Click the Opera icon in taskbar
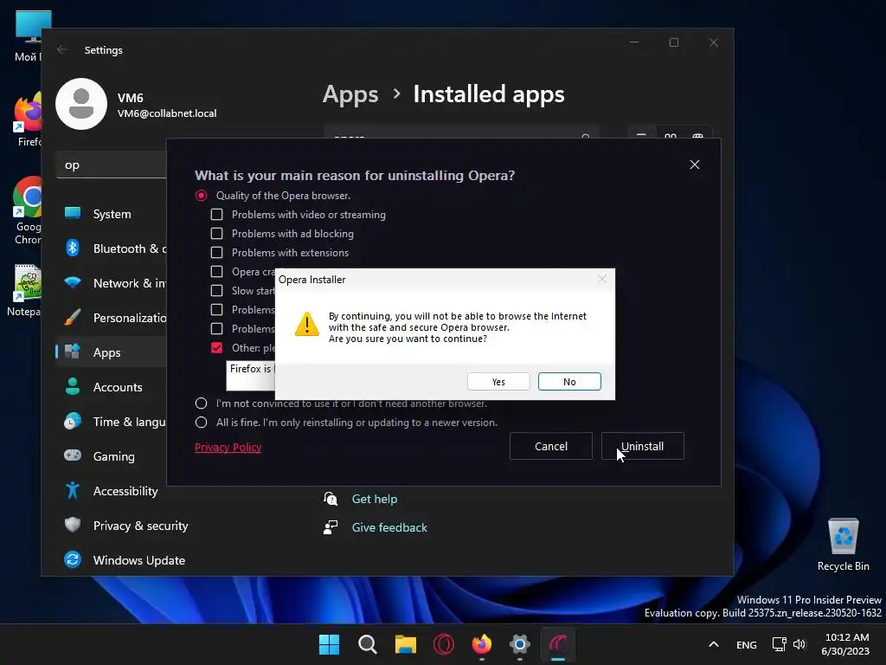 (x=444, y=644)
